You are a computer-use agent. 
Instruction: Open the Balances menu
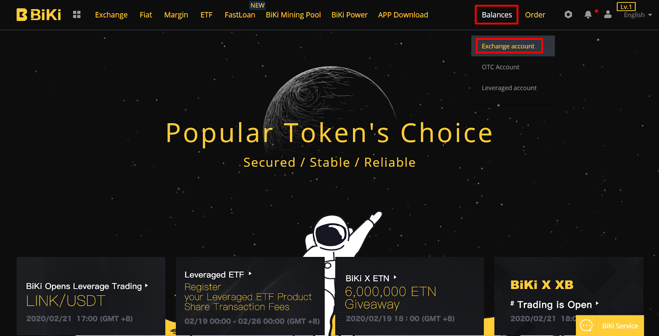497,15
